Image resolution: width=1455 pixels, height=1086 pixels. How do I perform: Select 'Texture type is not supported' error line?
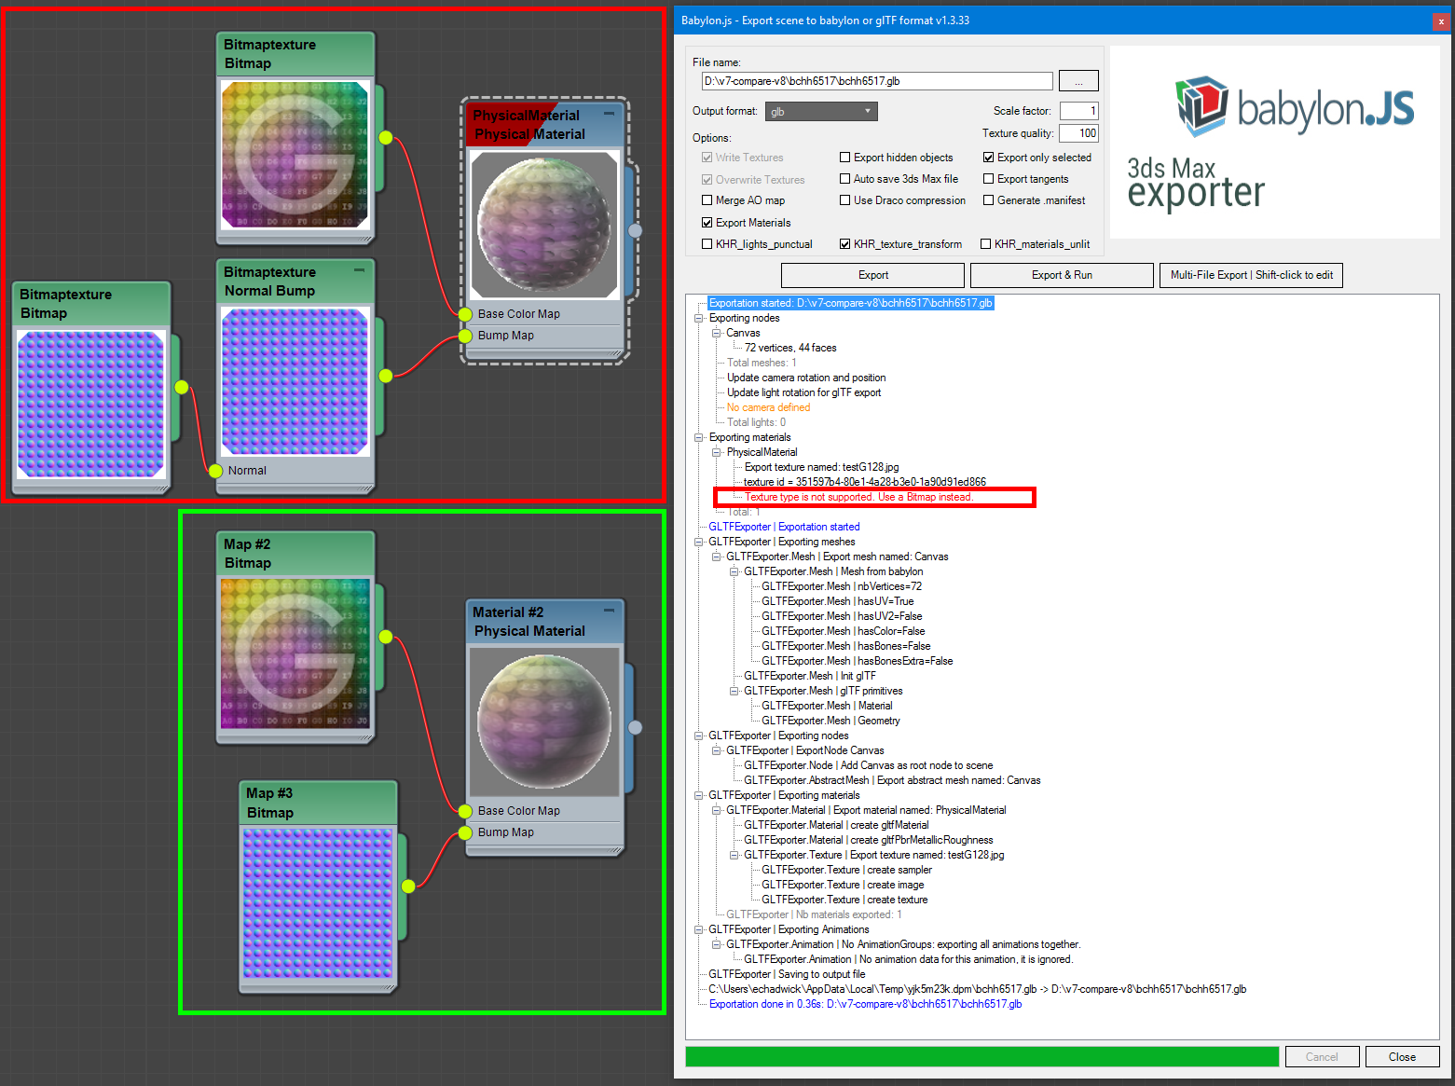click(x=858, y=497)
